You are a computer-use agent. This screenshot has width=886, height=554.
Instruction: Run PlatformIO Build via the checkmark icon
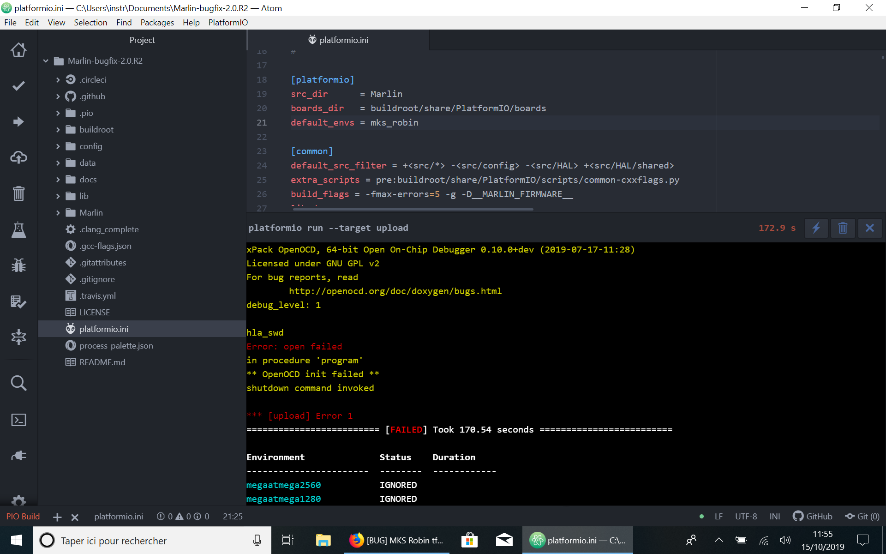[18, 86]
